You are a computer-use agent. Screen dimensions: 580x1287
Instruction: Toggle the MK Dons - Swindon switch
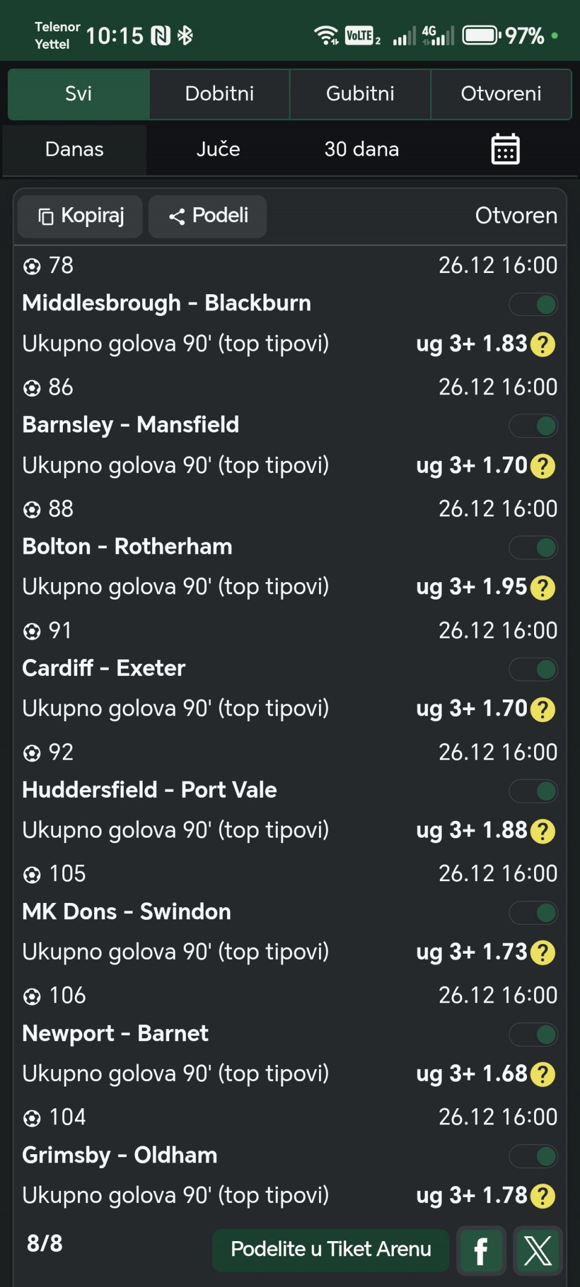coord(533,913)
